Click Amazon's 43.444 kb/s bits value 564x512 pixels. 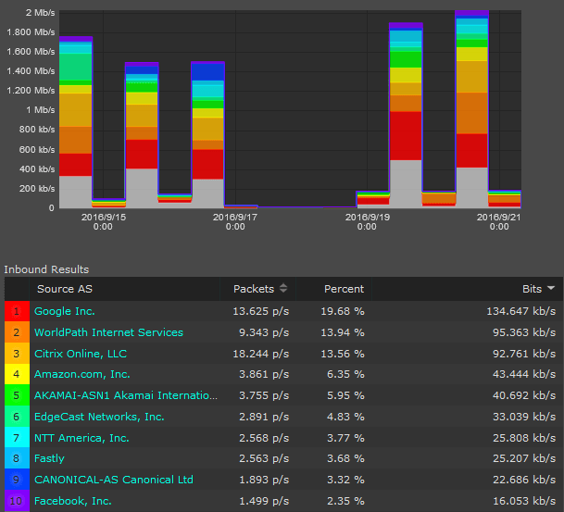point(524,374)
